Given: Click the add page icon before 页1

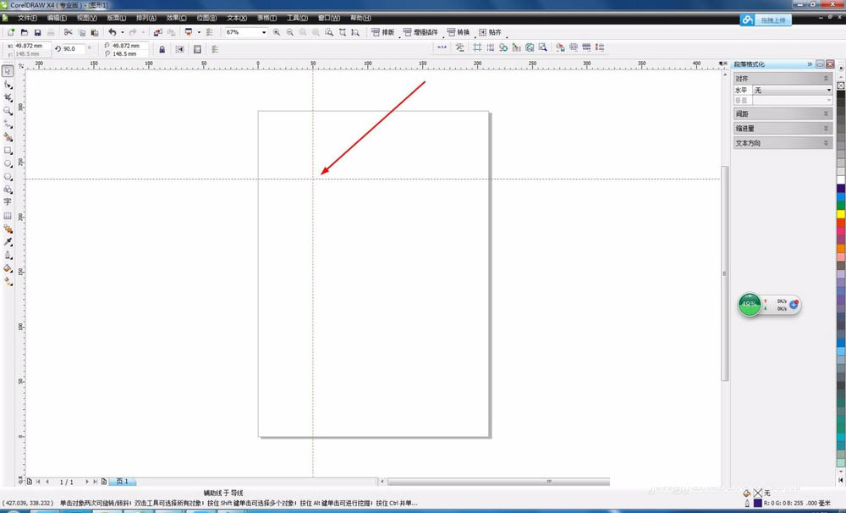Looking at the screenshot, I should pos(104,481).
